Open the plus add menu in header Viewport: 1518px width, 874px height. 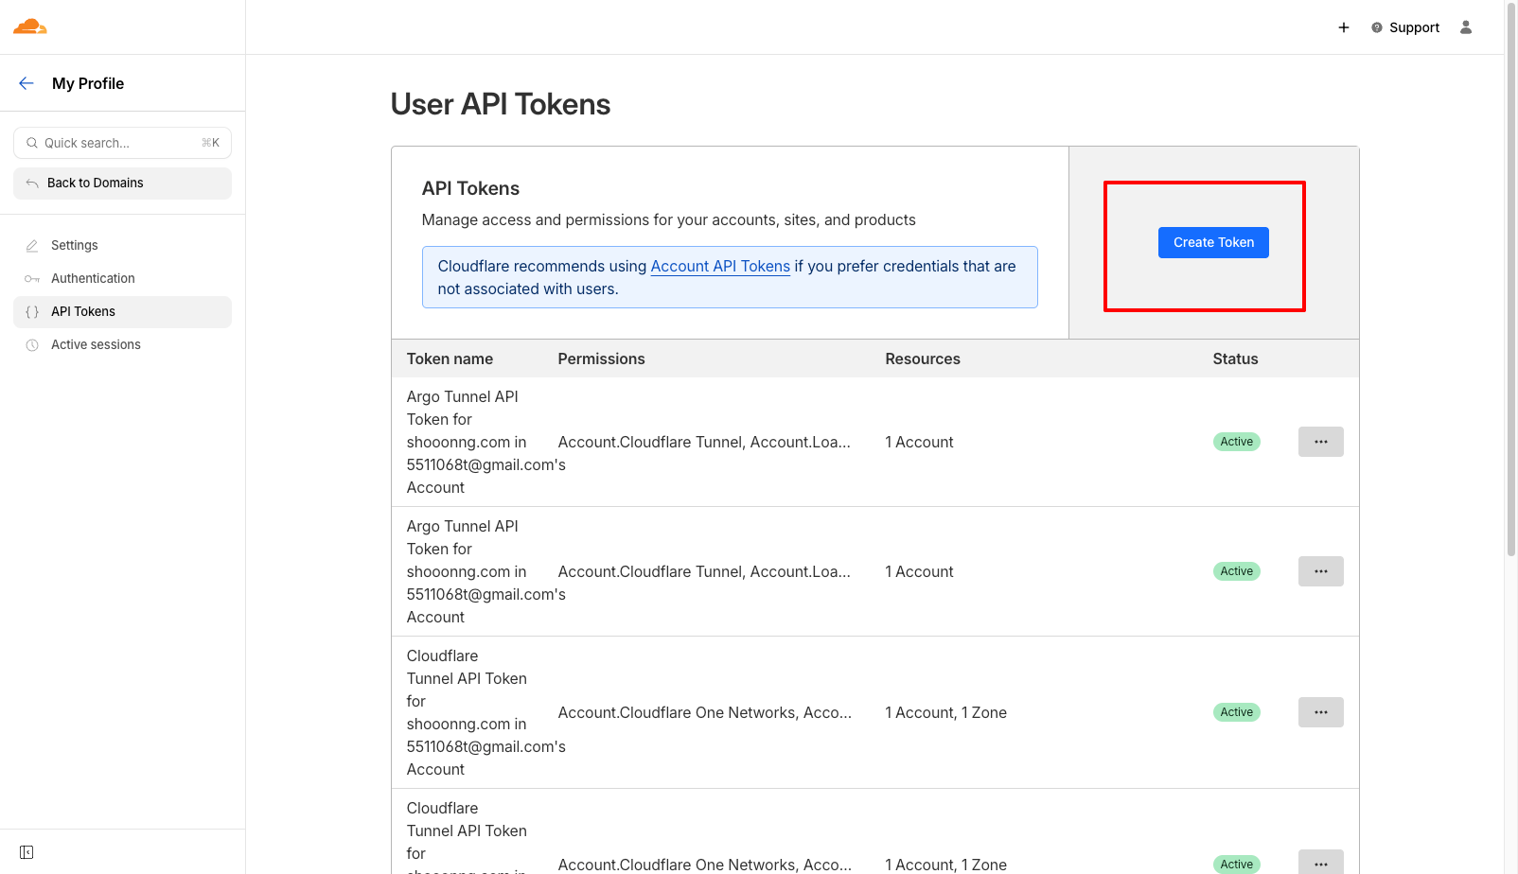(1344, 27)
